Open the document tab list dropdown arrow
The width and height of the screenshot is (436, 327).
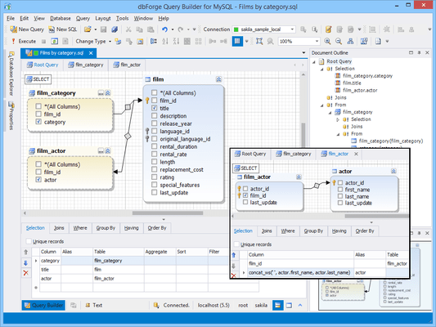pyautogui.click(x=303, y=52)
